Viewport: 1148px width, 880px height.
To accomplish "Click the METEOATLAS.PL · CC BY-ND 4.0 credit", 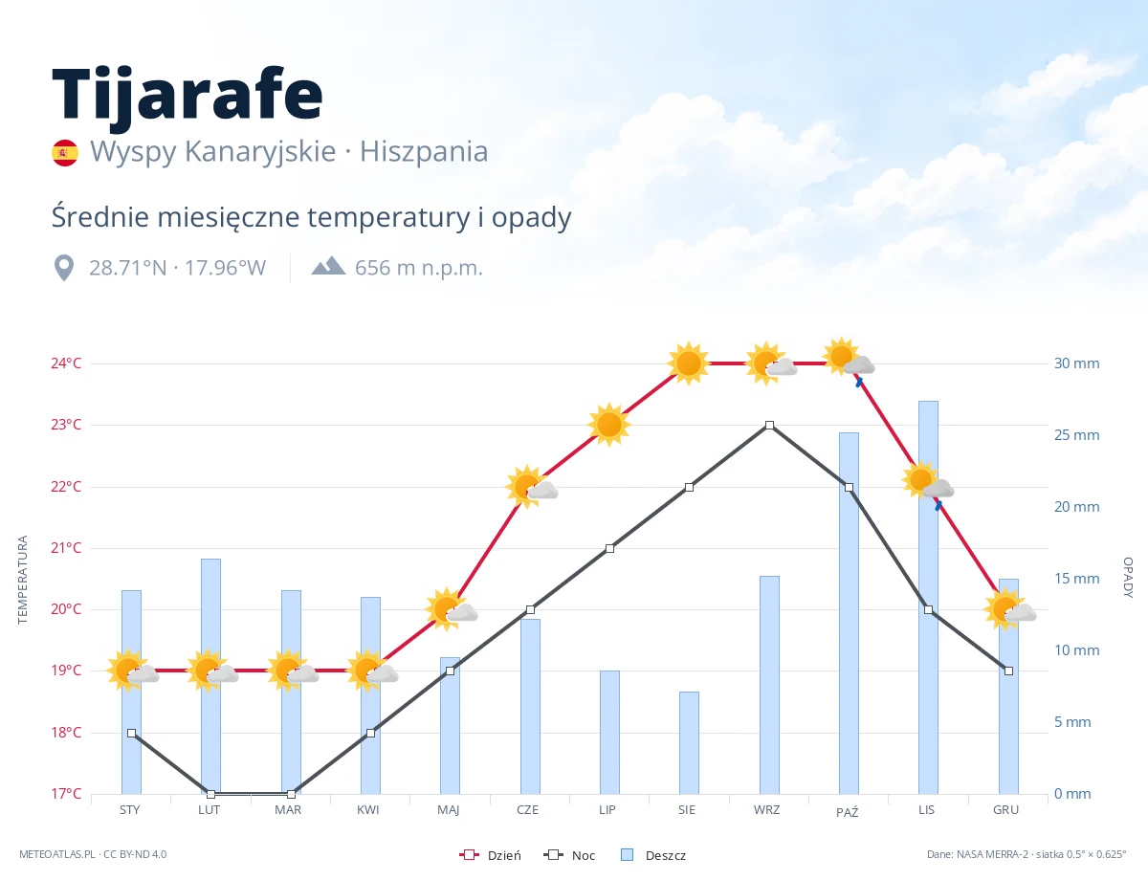I will pos(93,854).
